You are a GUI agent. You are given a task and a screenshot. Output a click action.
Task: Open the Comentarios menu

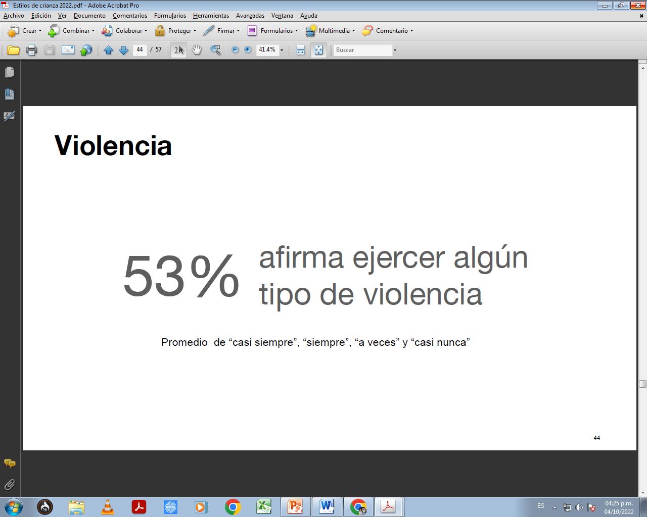[x=130, y=16]
